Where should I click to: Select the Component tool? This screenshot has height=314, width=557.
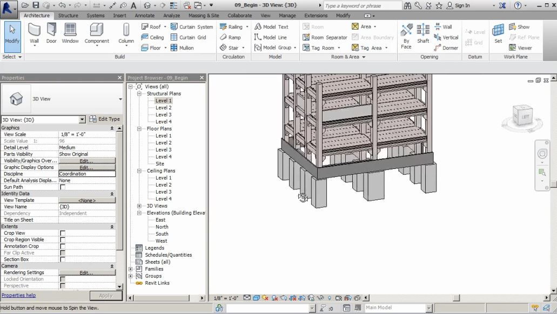pos(97,33)
